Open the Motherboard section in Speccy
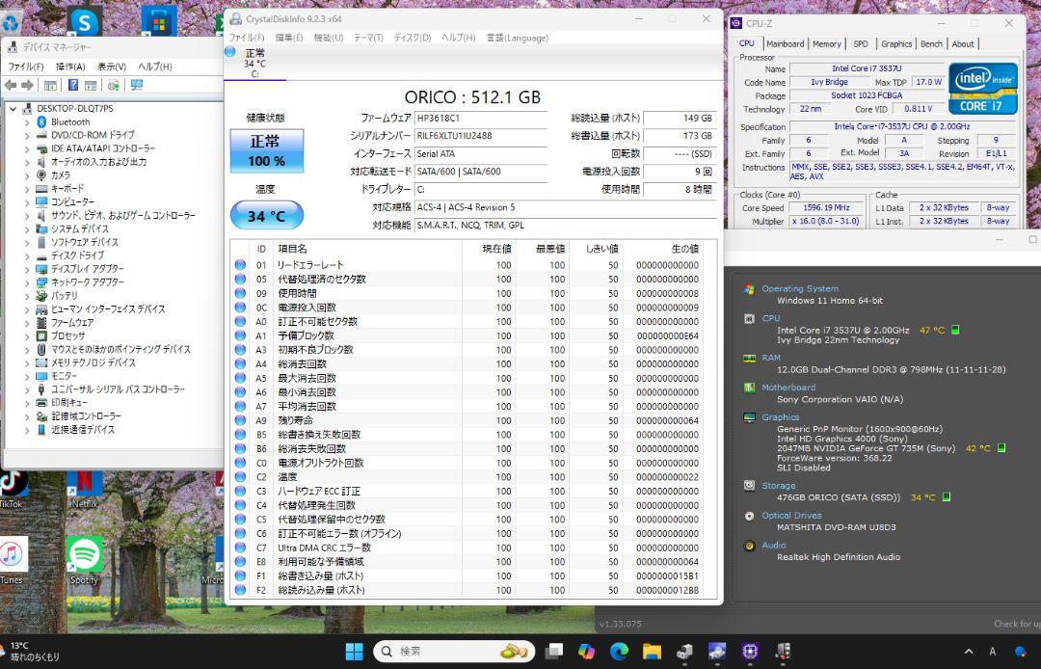The image size is (1041, 669). pos(788,388)
